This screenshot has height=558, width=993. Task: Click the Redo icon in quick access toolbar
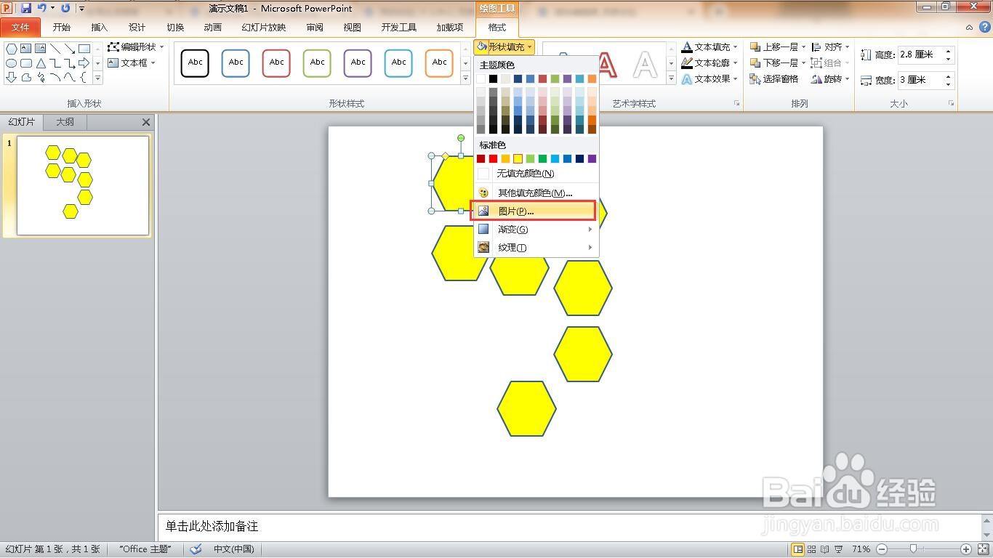coord(66,8)
